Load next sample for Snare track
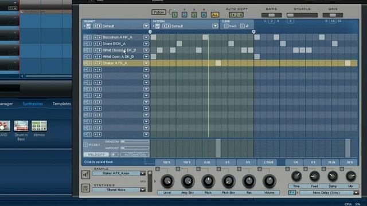This screenshot has width=367, height=206. tap(99, 43)
